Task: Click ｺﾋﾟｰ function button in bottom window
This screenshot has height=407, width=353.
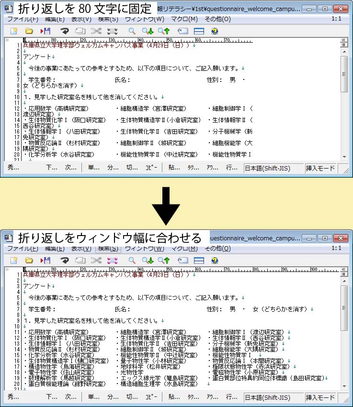Action: tap(151, 396)
